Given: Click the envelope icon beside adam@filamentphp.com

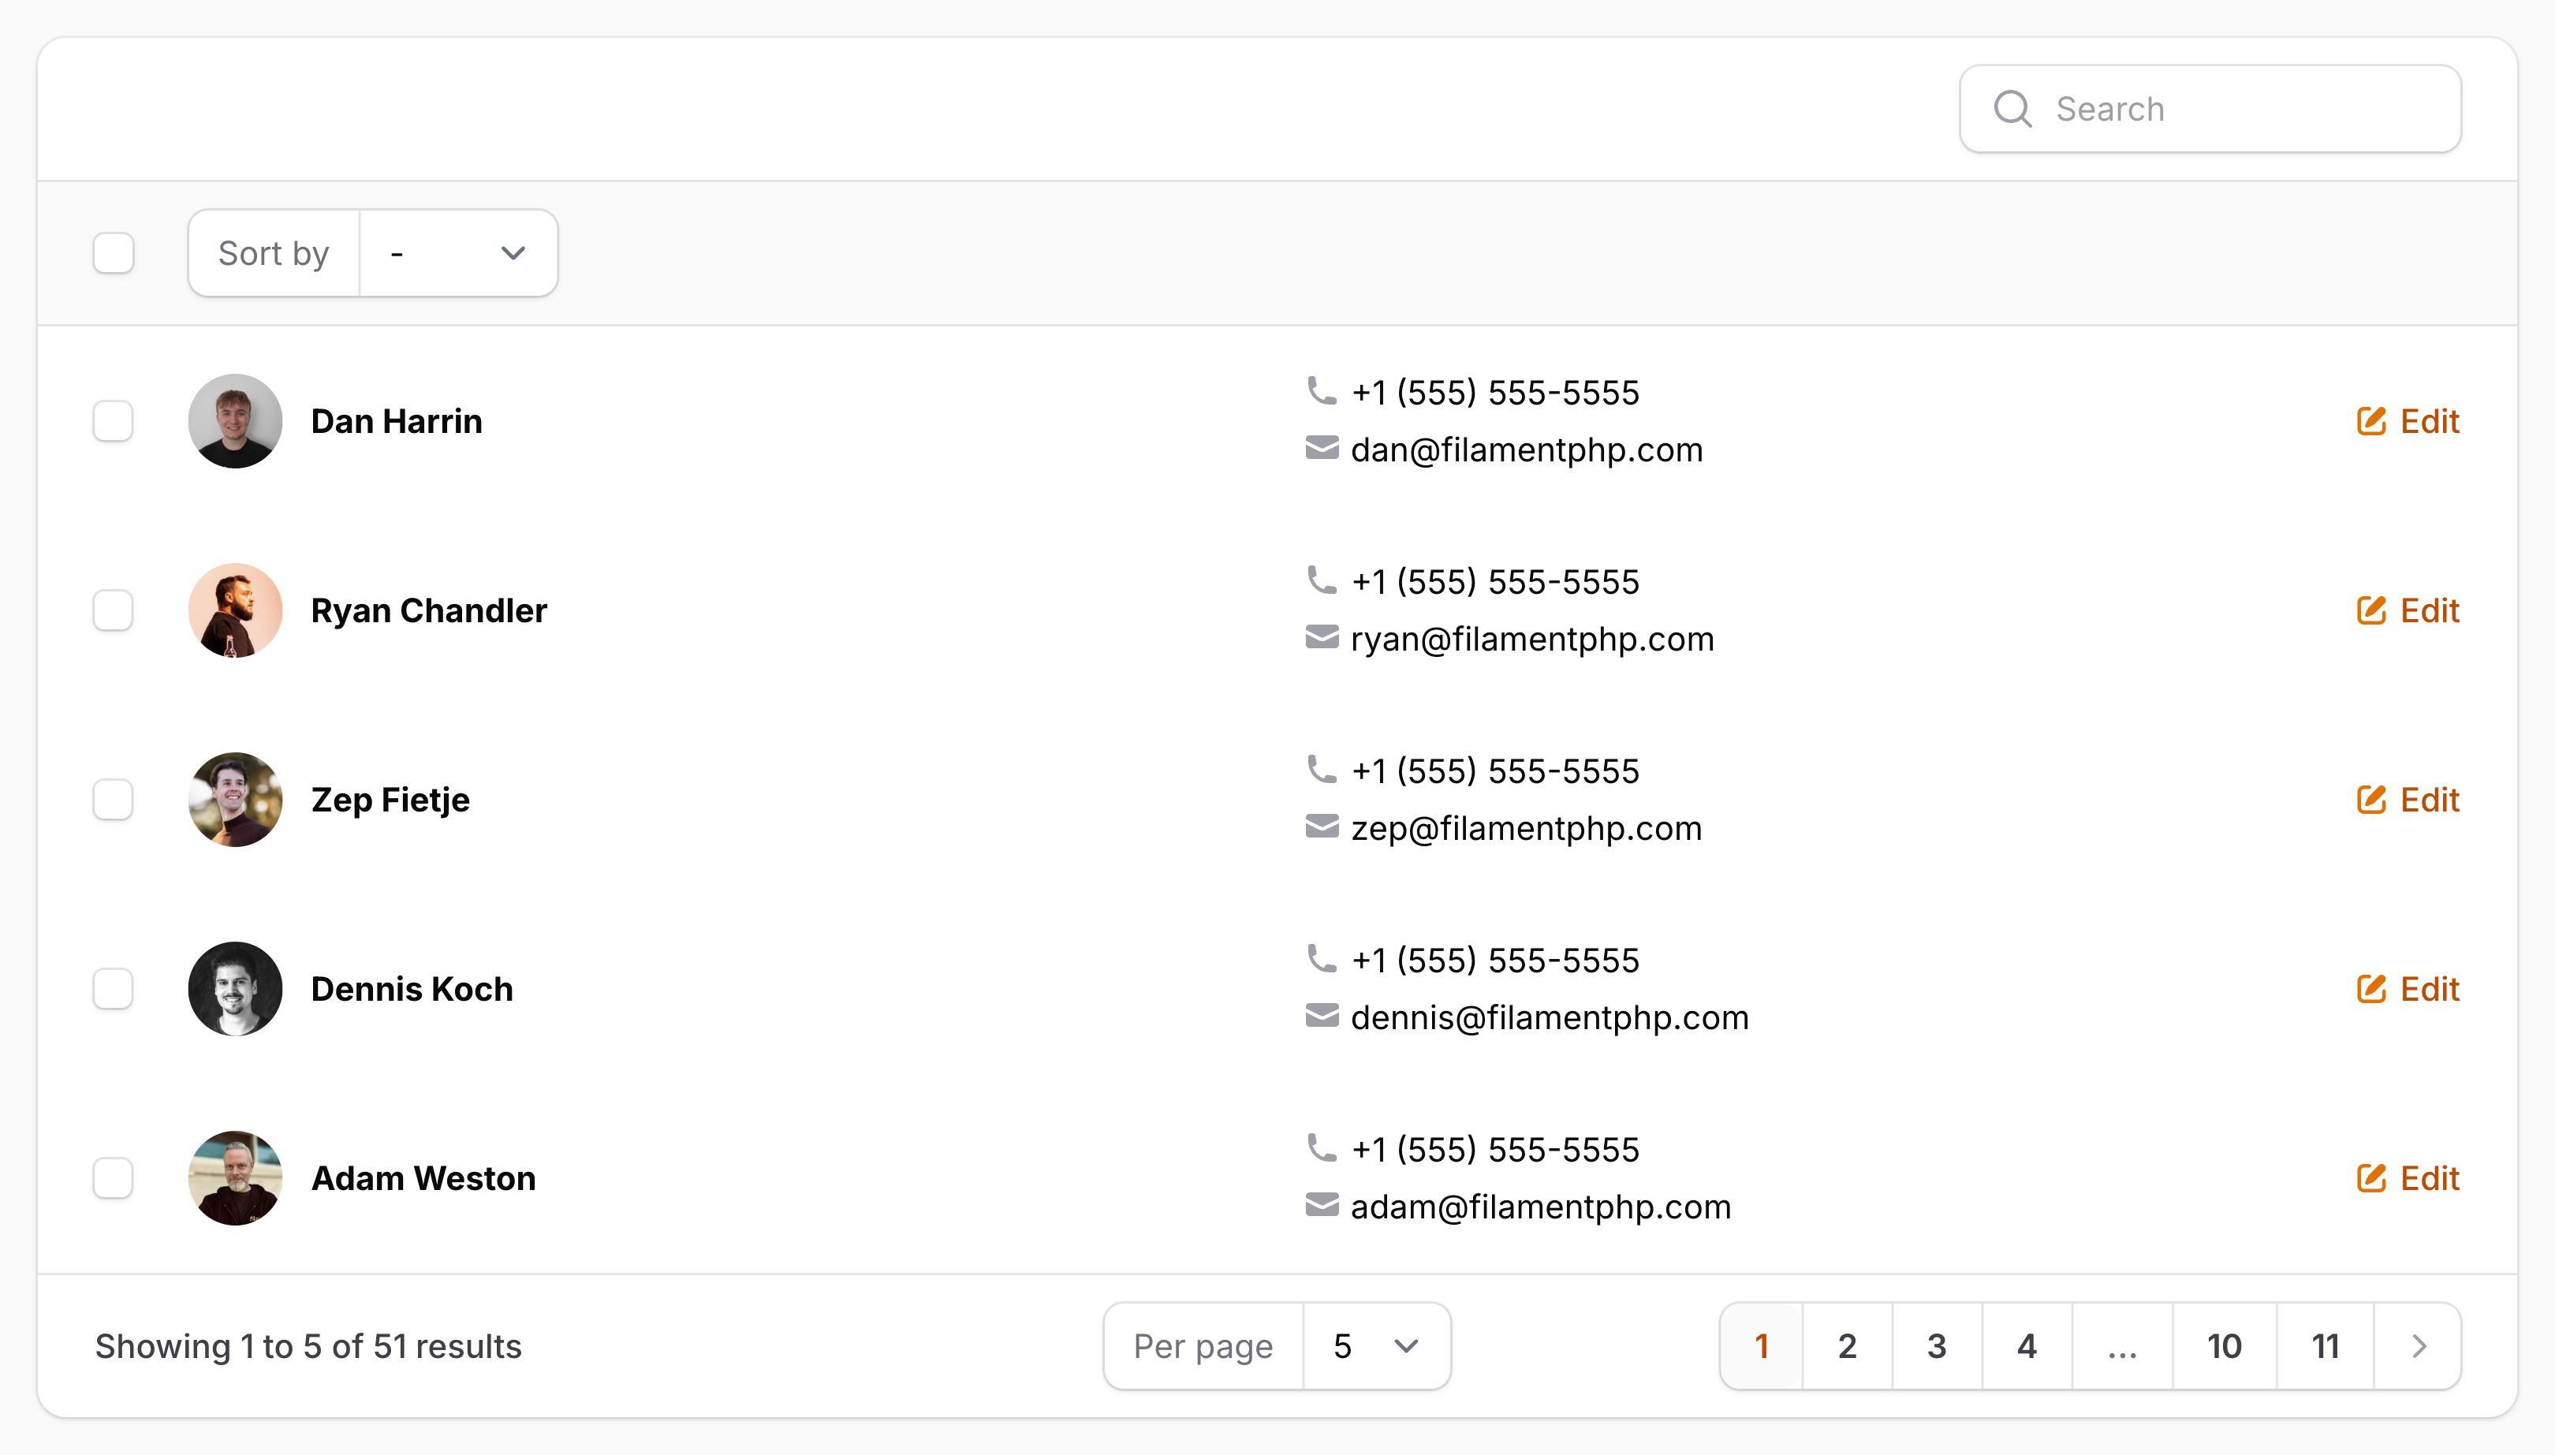Looking at the screenshot, I should [x=1321, y=1206].
